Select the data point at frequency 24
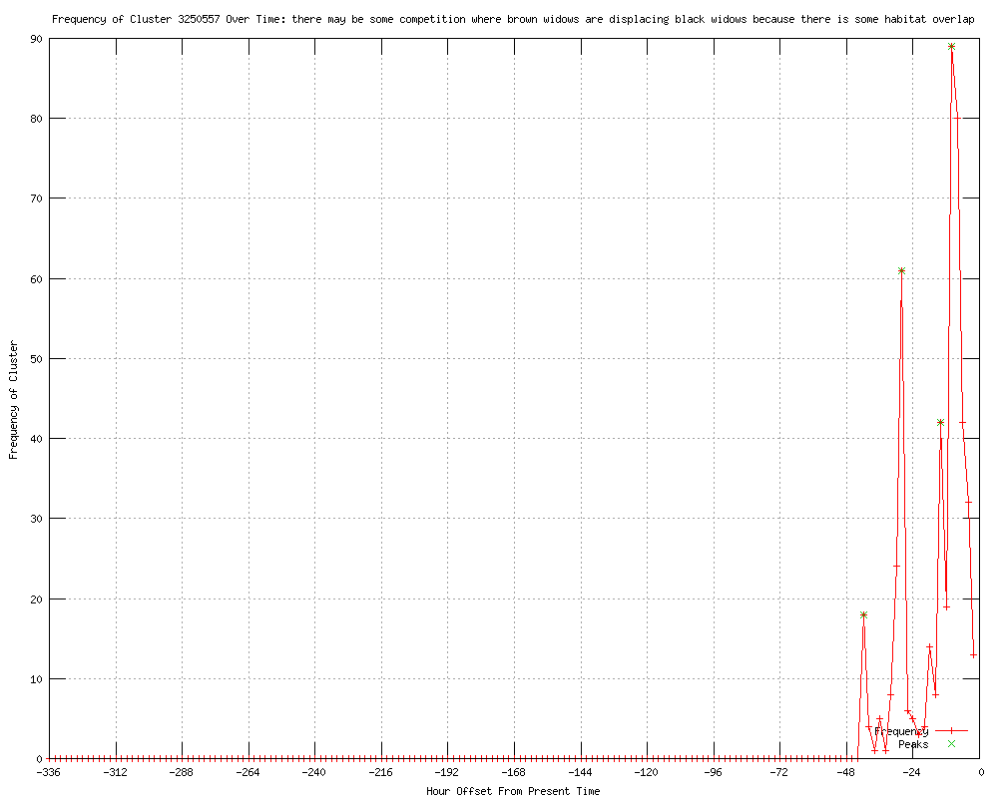Viewport: 998px width, 798px height. tap(896, 567)
